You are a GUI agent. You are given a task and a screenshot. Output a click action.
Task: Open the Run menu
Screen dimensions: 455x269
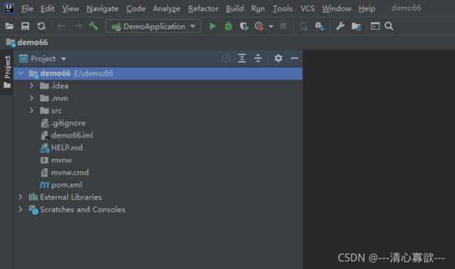tap(258, 8)
